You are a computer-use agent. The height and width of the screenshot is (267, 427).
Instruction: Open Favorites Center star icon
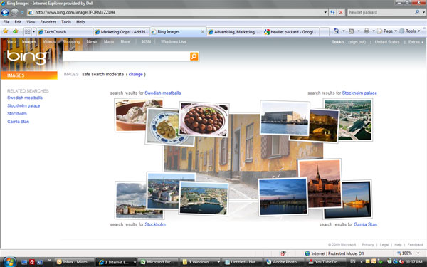6,31
